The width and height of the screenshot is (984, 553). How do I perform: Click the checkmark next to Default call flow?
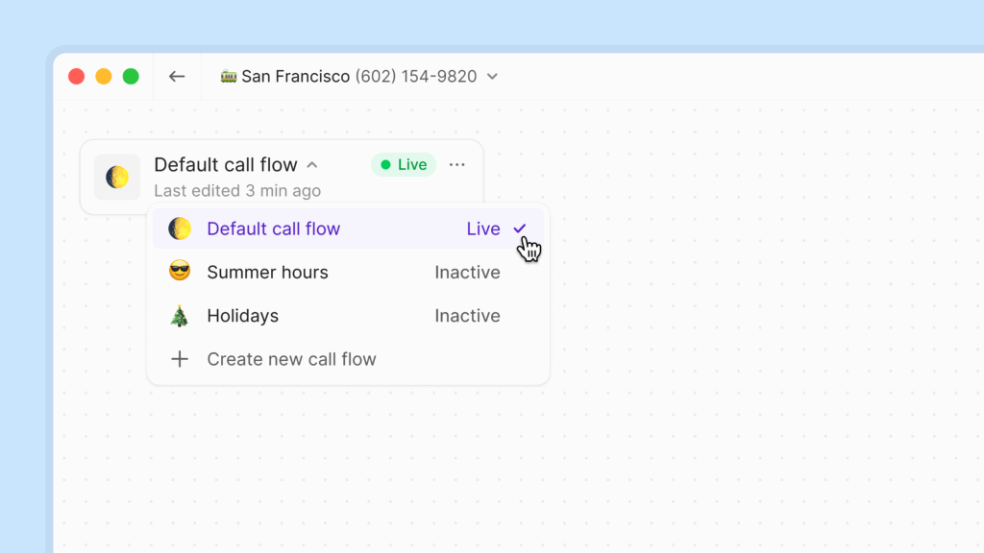520,228
